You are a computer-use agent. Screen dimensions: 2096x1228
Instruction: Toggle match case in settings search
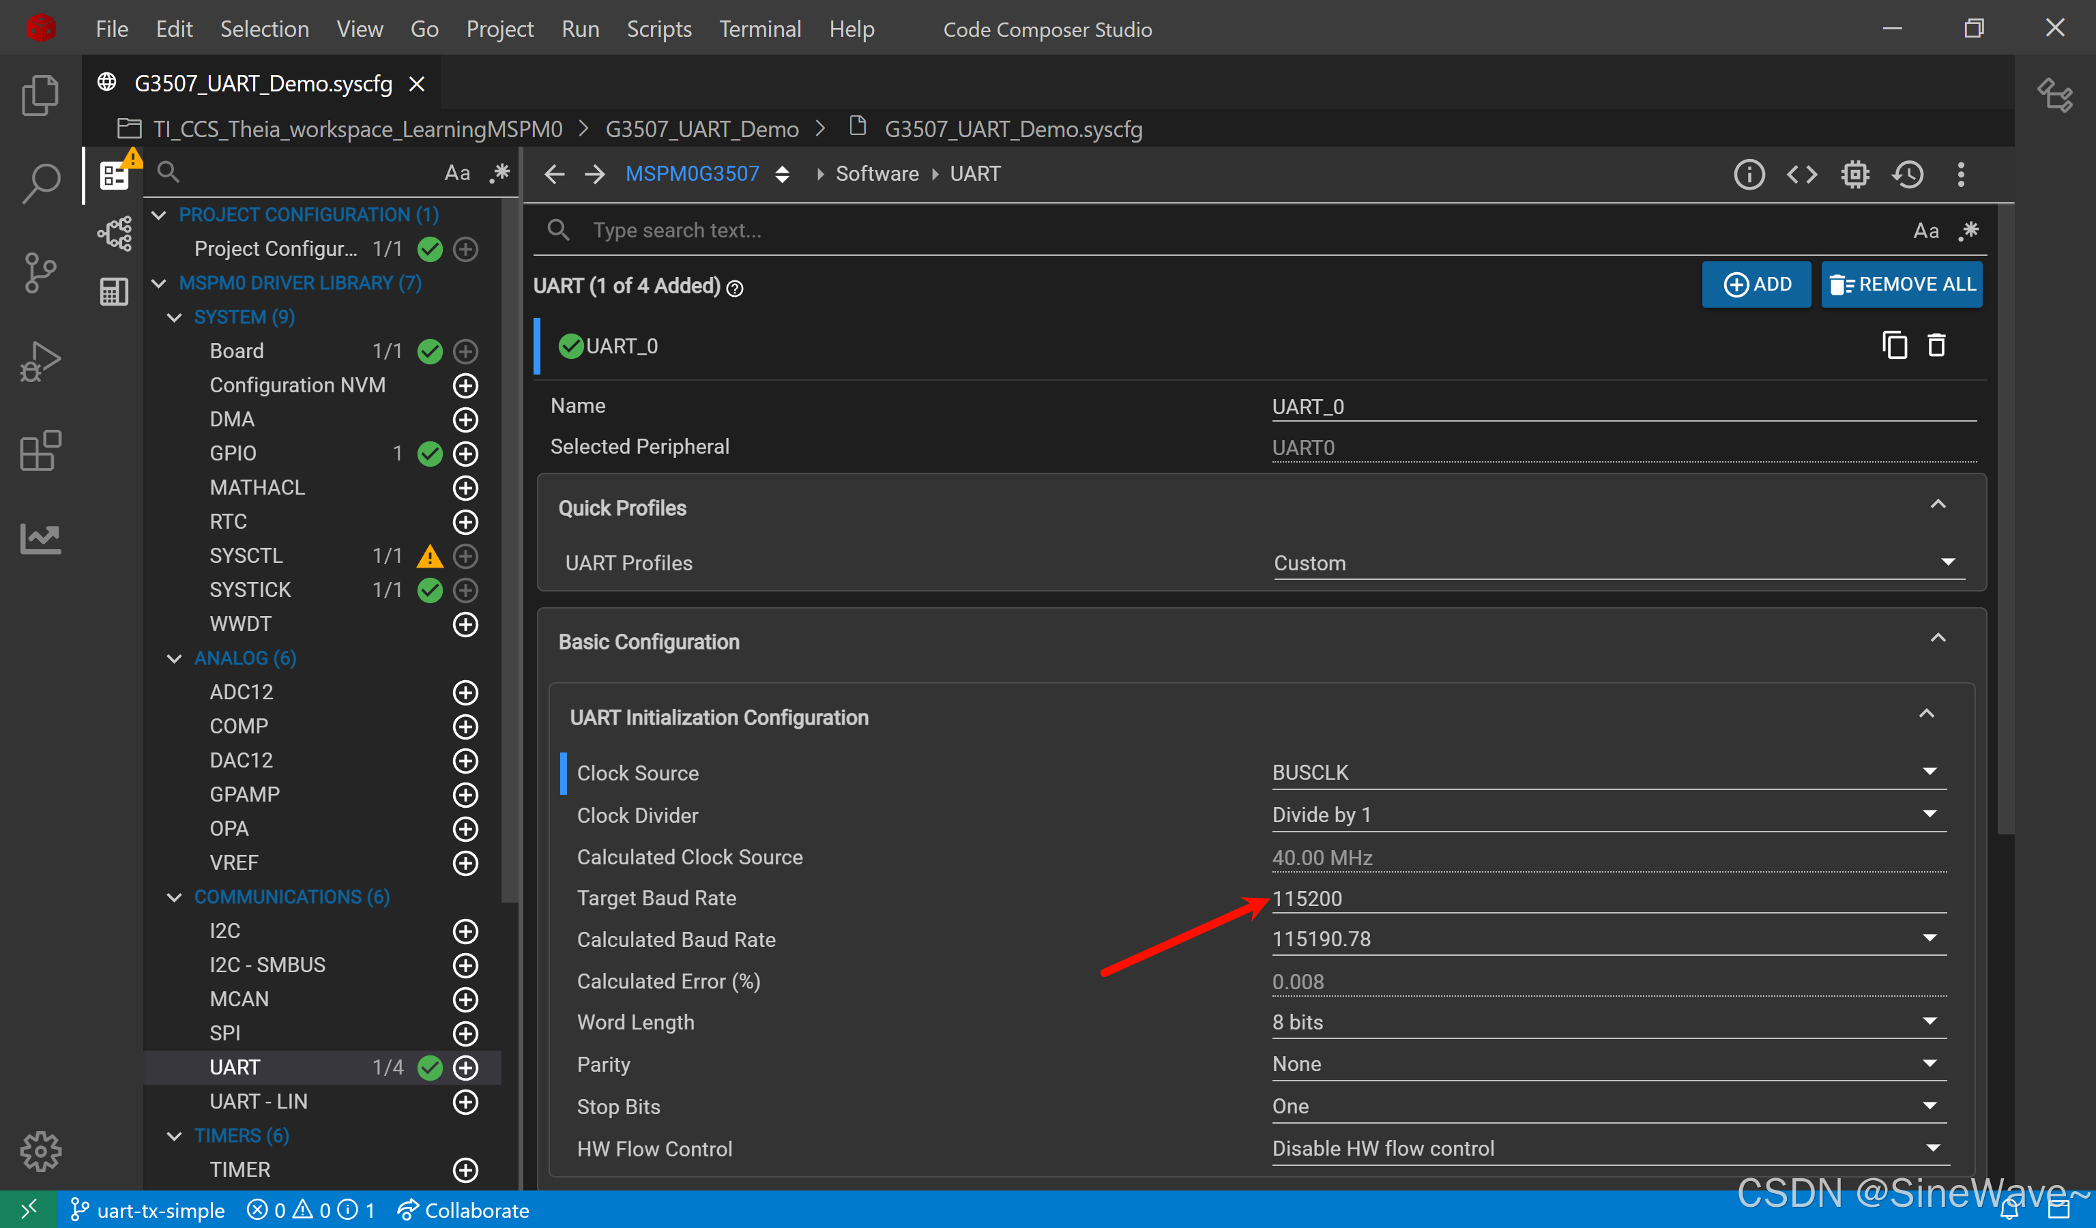[x=1925, y=231]
